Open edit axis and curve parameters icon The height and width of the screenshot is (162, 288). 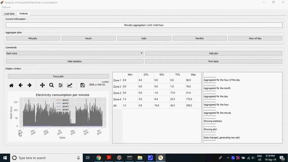coord(70,85)
